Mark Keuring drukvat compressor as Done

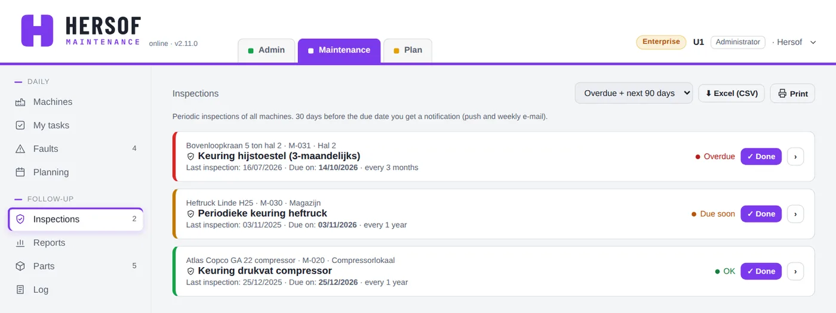point(761,271)
